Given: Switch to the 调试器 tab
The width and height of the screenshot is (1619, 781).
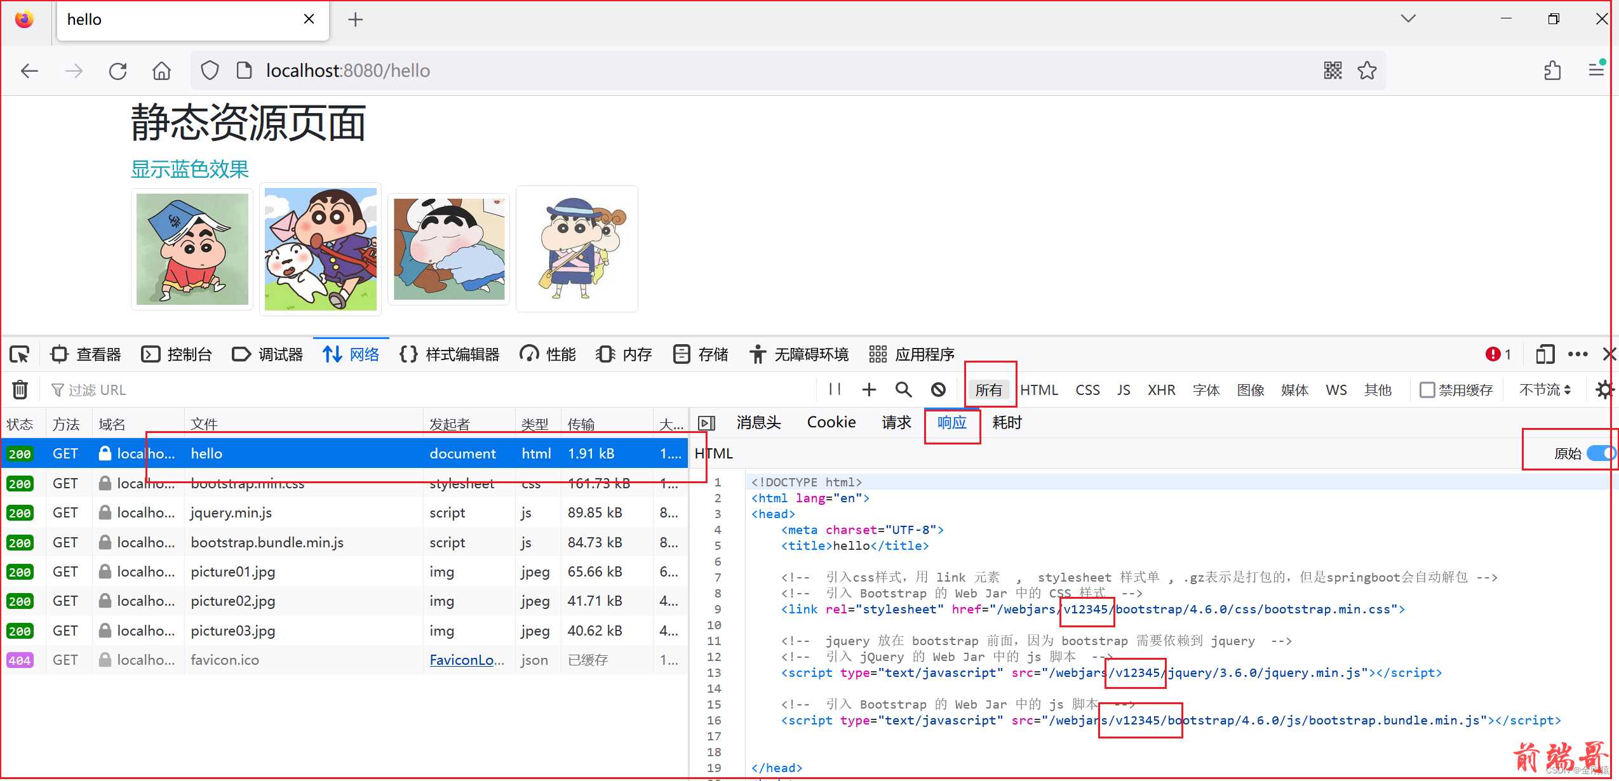Looking at the screenshot, I should (267, 354).
